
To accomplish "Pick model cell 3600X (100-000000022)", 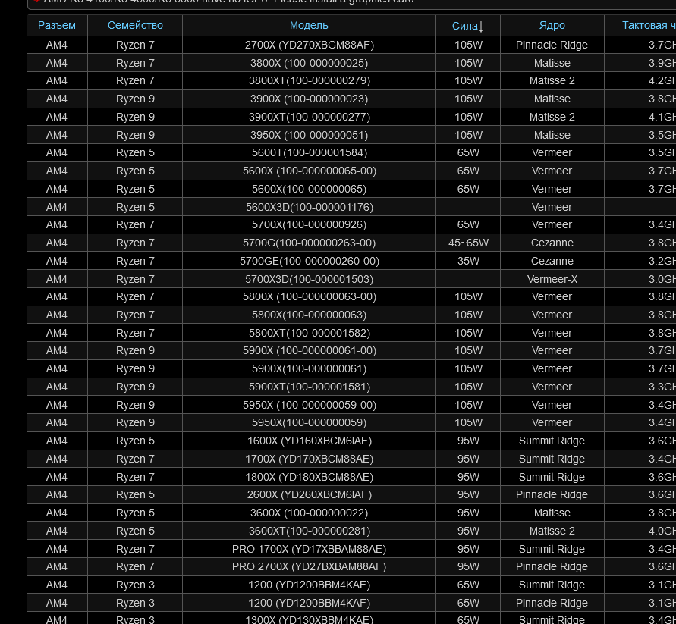I will click(309, 513).
